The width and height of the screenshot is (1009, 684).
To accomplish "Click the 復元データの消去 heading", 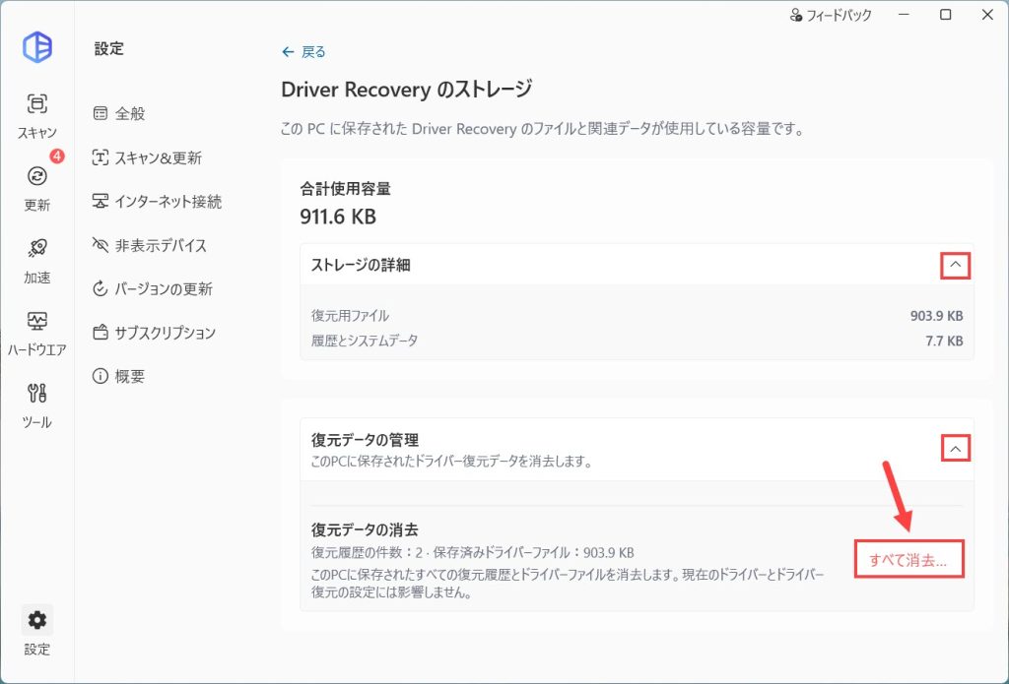I will pyautogui.click(x=365, y=529).
